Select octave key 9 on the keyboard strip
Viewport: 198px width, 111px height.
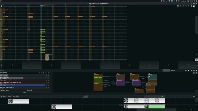pos(188,65)
